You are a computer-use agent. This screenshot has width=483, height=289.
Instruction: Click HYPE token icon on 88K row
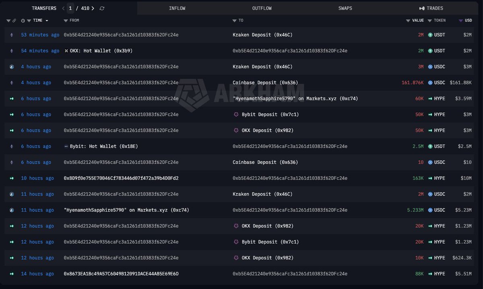coord(430,274)
